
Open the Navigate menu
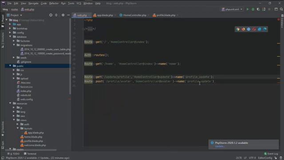click(x=33, y=3)
